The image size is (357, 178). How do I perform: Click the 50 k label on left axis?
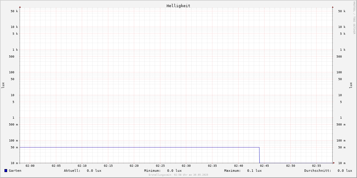pyautogui.click(x=14, y=11)
